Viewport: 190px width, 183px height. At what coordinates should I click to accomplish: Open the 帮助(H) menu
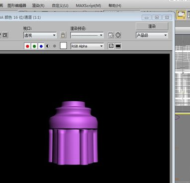(115, 5)
